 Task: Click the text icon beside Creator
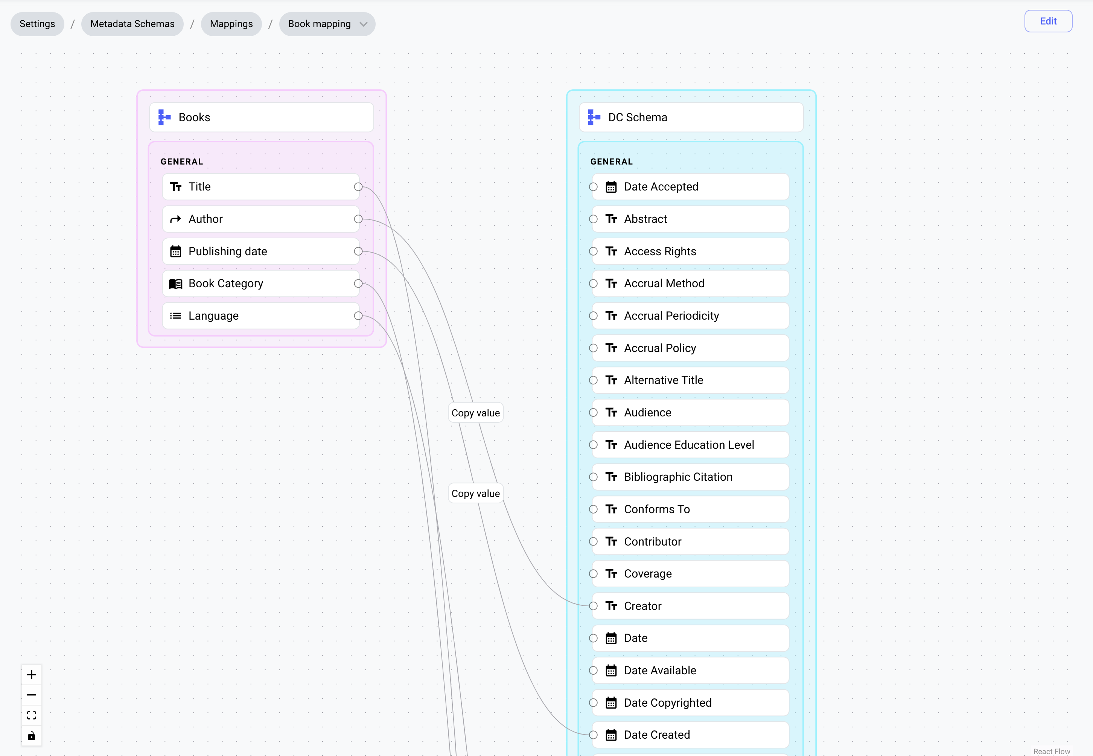coord(611,606)
